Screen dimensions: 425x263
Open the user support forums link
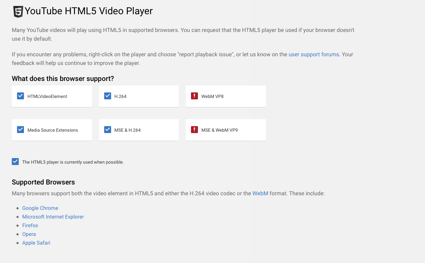pos(314,55)
